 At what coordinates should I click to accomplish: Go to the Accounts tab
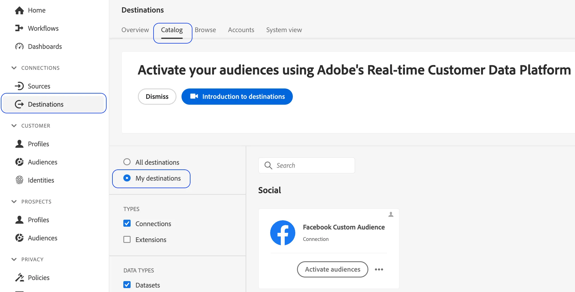[x=241, y=30]
